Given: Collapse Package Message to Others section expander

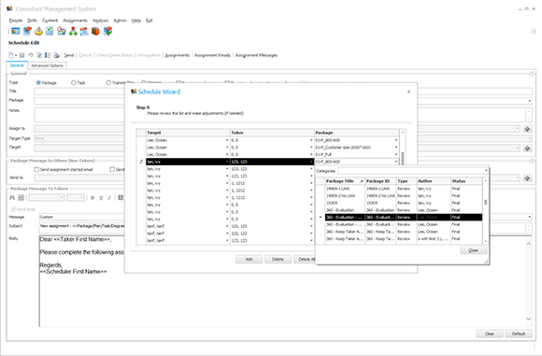Looking at the screenshot, I should (x=532, y=161).
